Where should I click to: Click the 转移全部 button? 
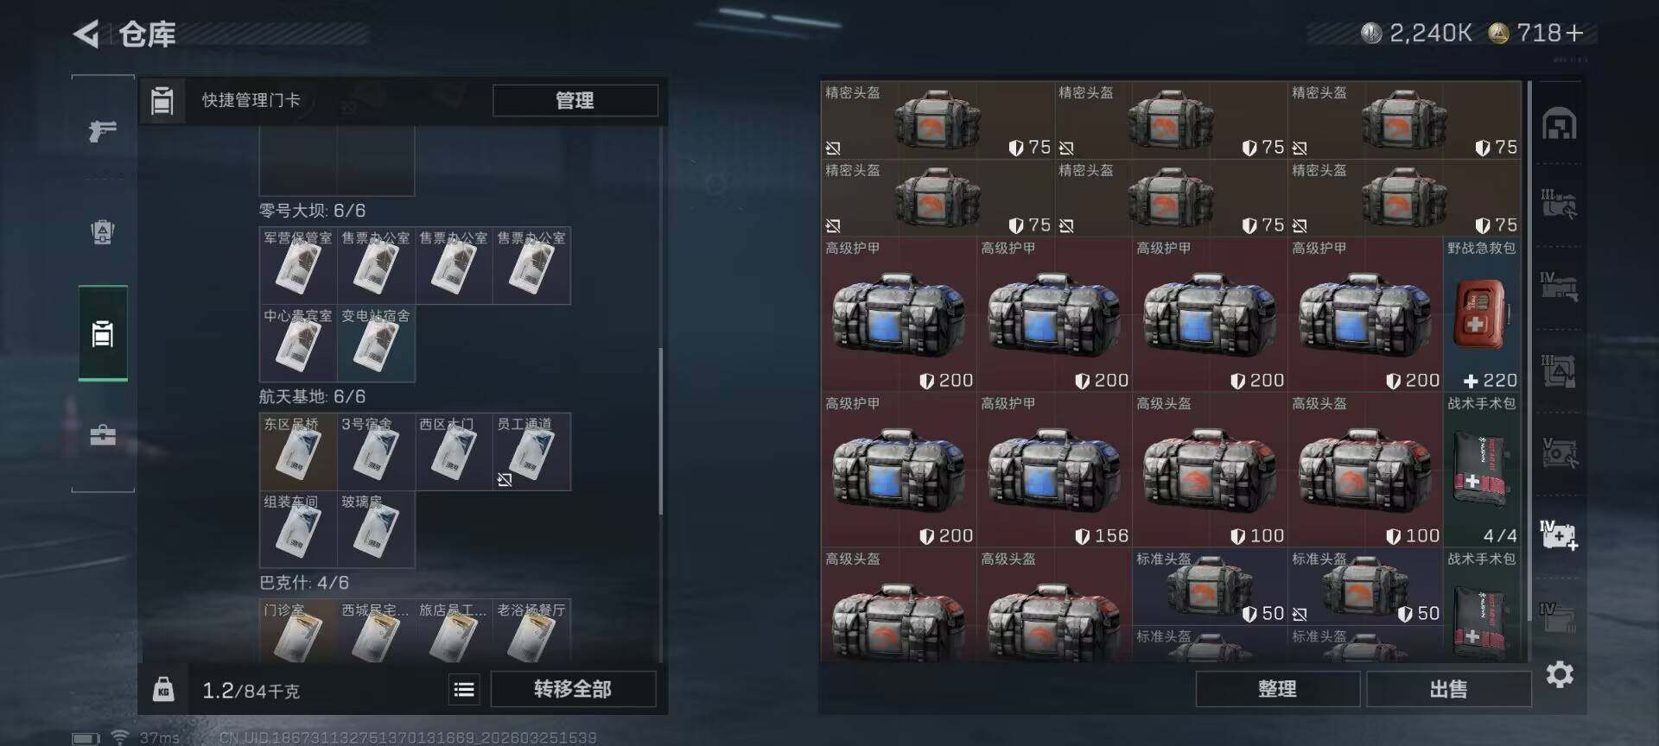pyautogui.click(x=573, y=689)
